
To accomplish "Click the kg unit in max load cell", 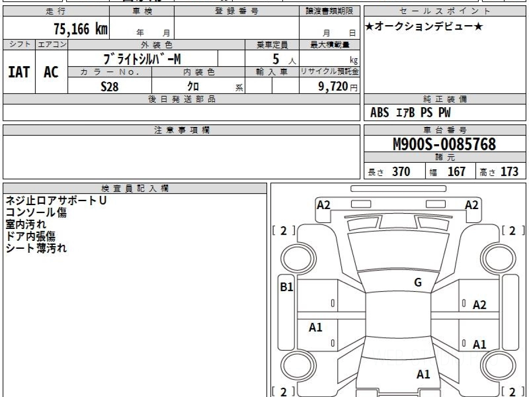I will pos(354,61).
